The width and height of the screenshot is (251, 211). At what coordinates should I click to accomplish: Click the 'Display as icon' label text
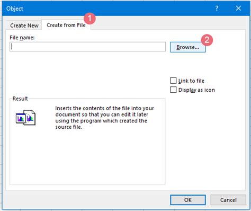[x=196, y=90]
